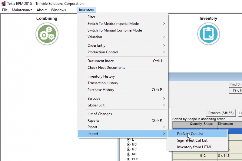
Task: Expand the MC tree node
Action: point(128,149)
